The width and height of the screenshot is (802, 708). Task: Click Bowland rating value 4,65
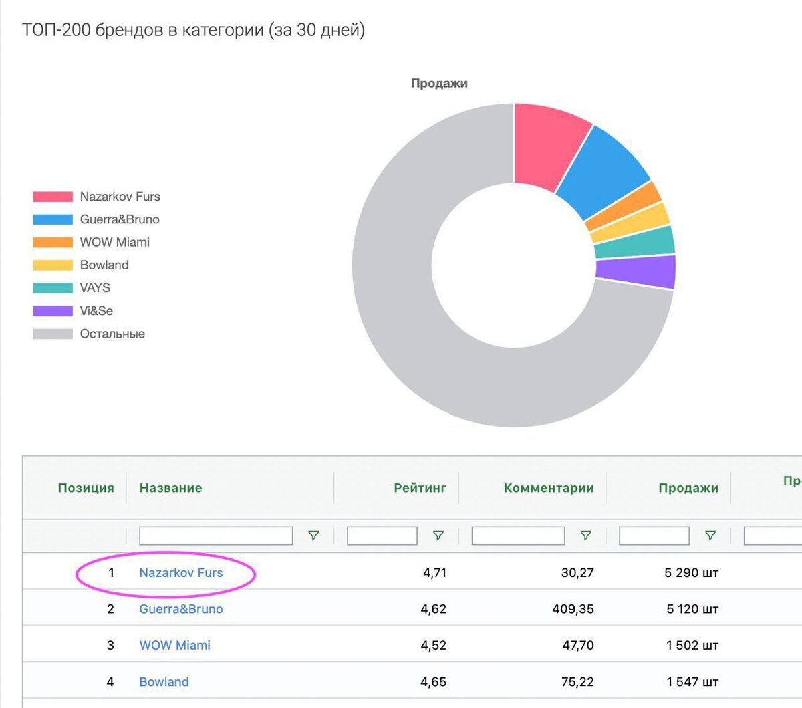point(433,682)
